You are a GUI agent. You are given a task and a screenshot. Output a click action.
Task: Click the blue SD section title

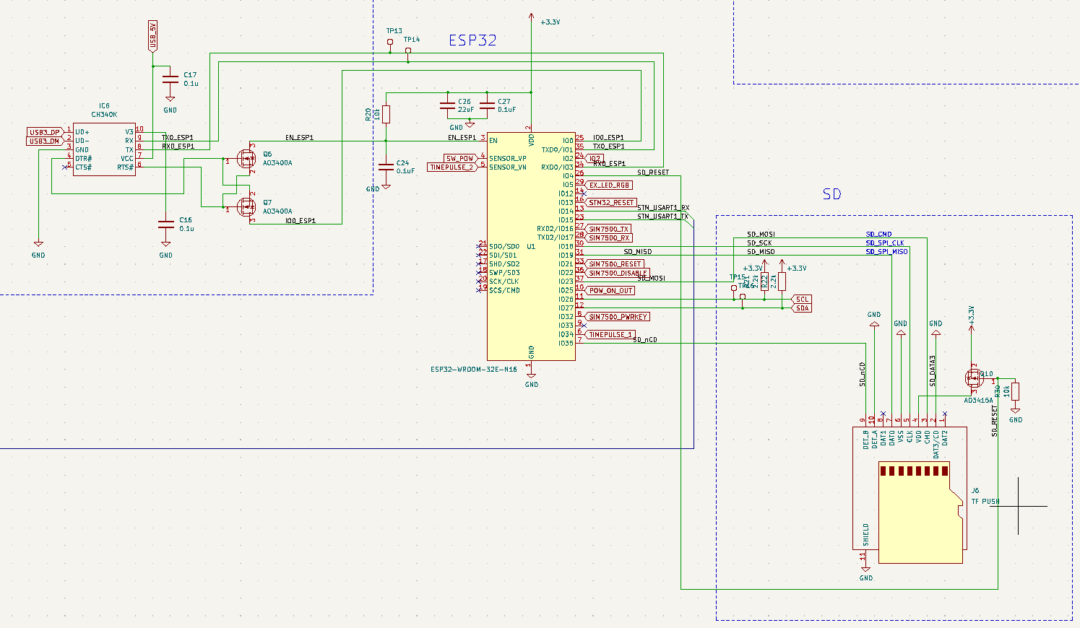832,194
